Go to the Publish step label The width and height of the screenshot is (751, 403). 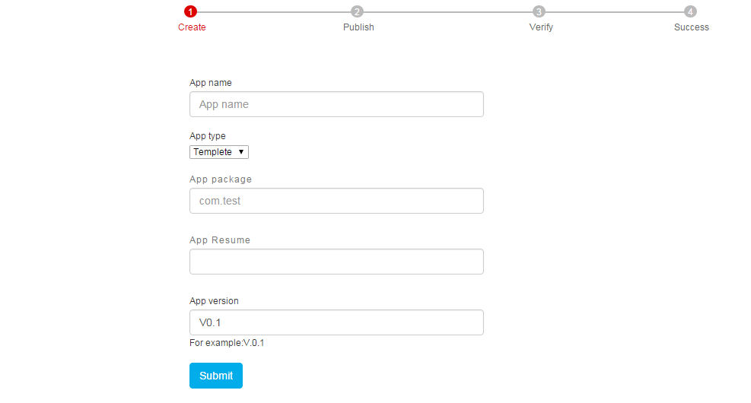[358, 27]
